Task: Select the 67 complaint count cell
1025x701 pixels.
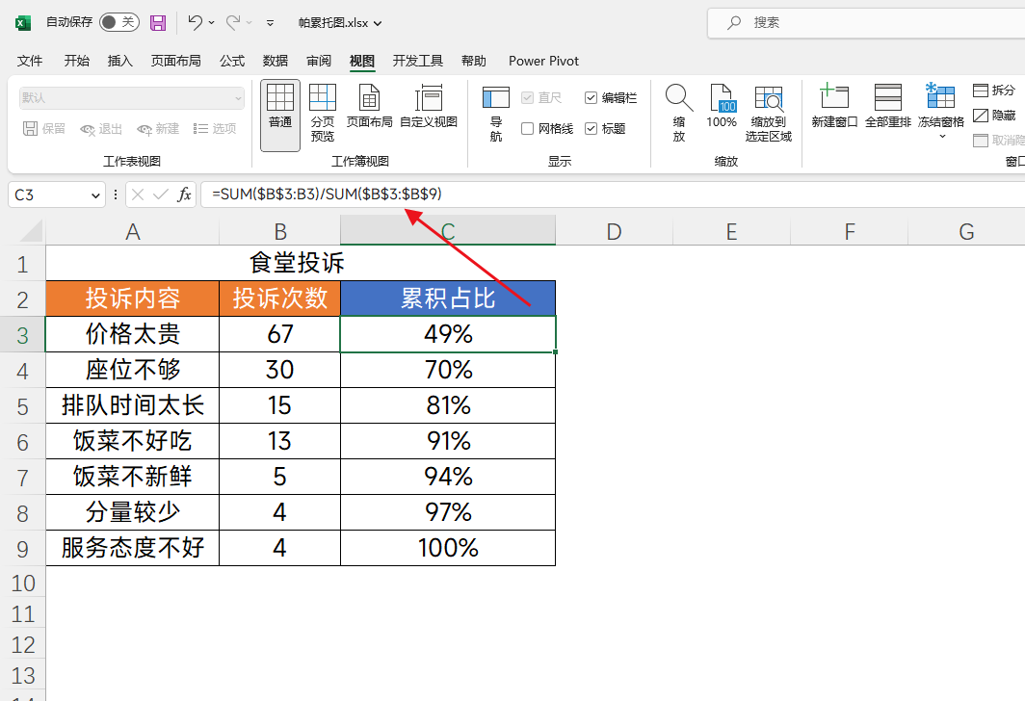Action: click(x=279, y=334)
